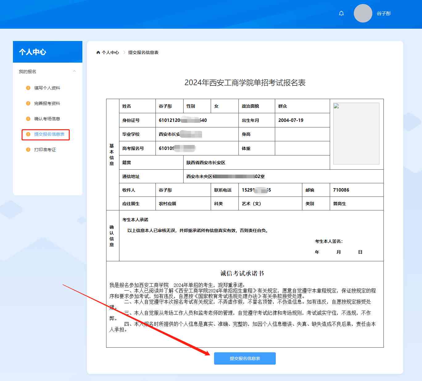Screen dimensions: 422x381
Task: Click the 诚信考试承诺书 heading
Action: tap(242, 273)
